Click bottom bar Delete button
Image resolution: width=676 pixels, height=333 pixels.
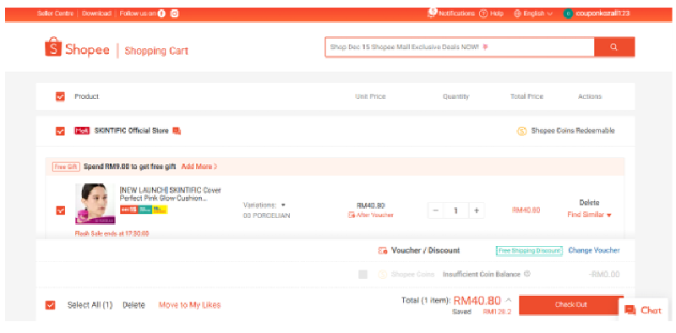[x=134, y=305]
